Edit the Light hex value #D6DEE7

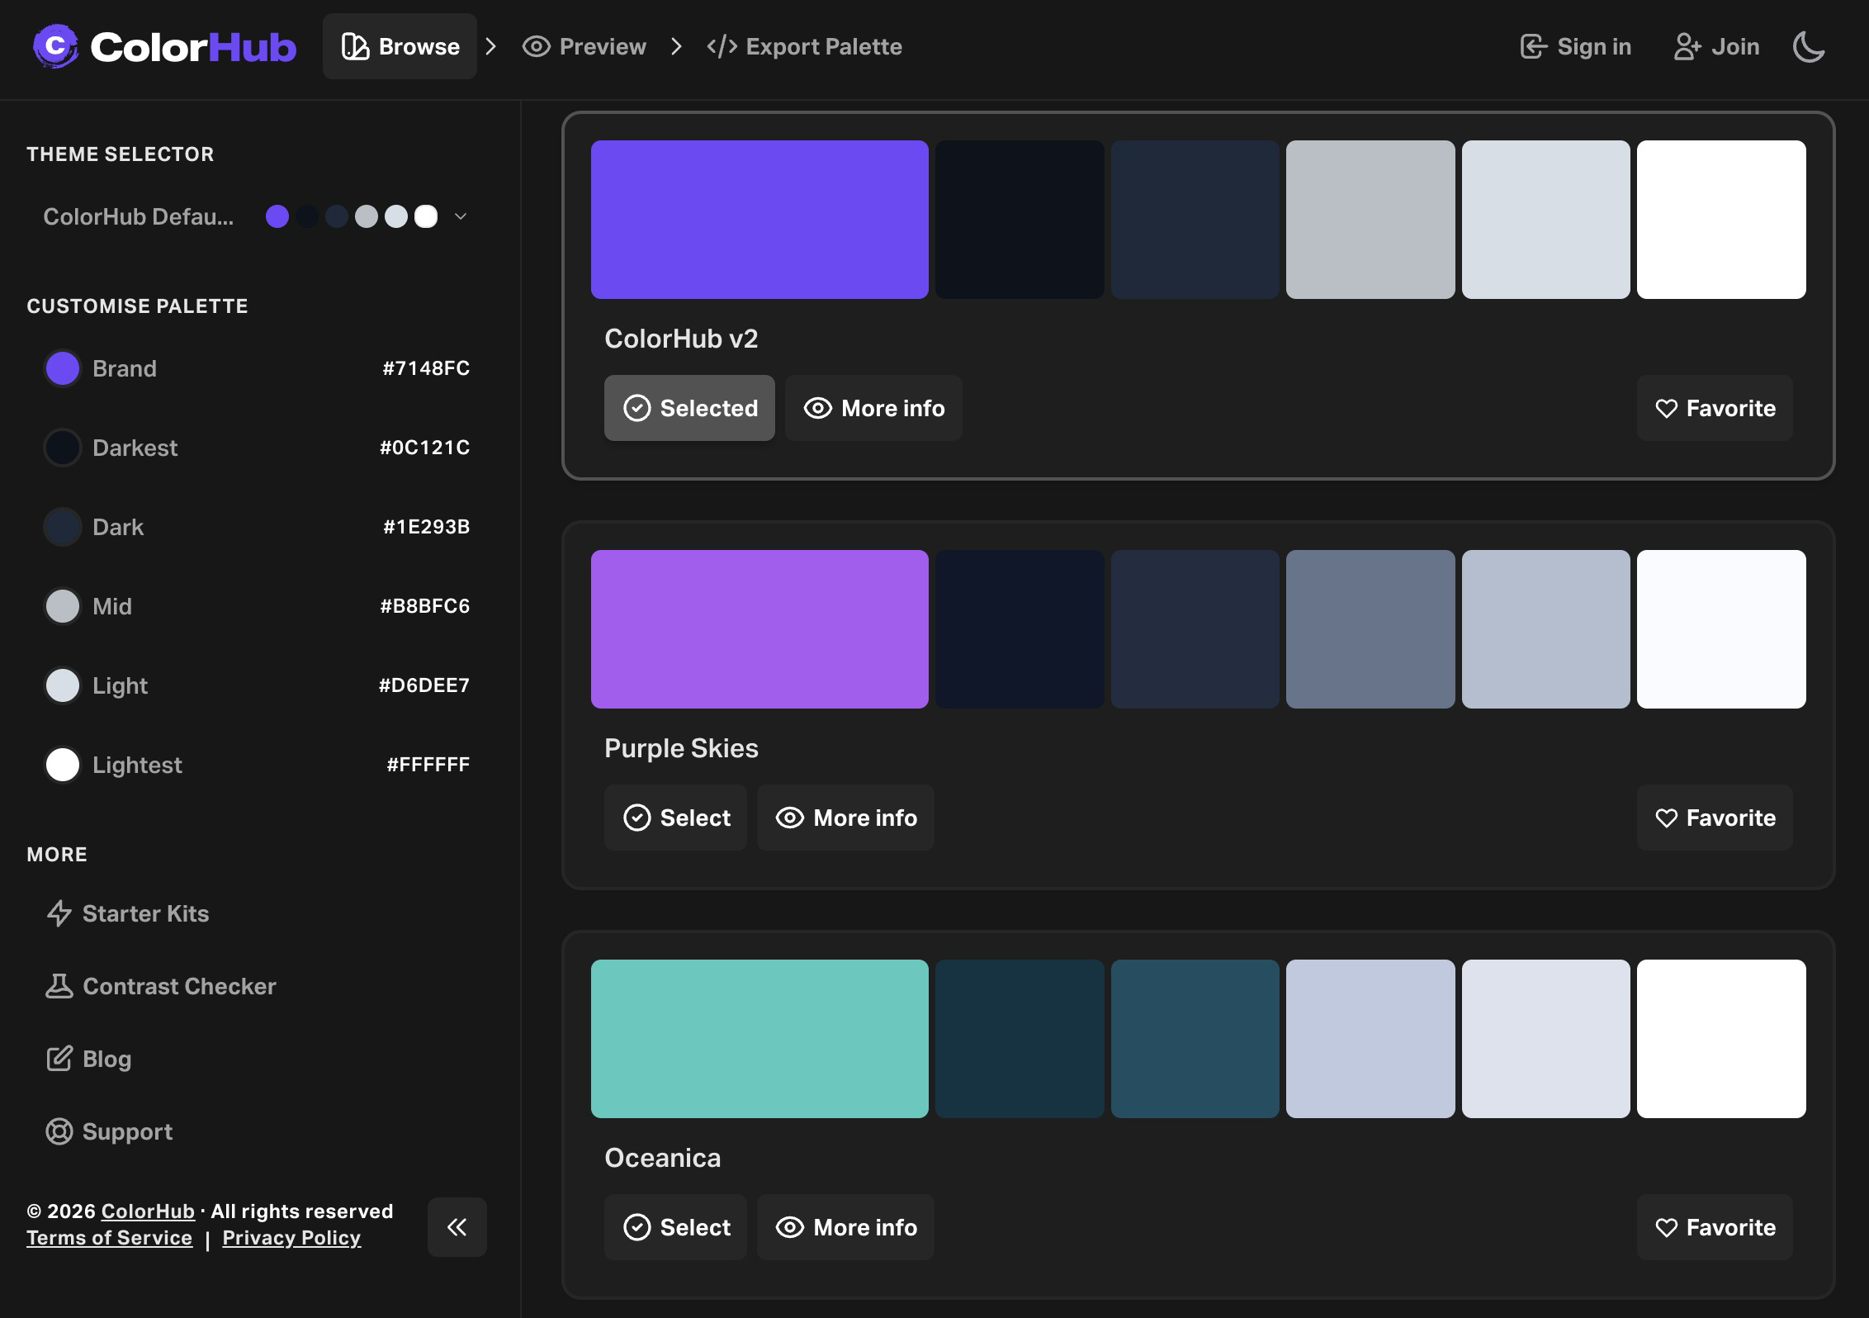423,685
